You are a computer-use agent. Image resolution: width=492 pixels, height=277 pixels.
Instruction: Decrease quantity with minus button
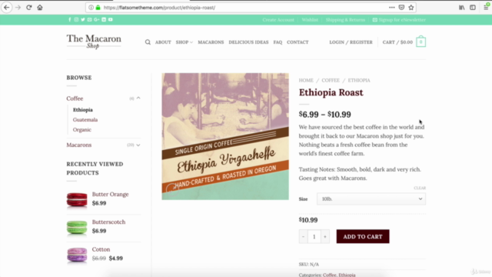coord(303,236)
